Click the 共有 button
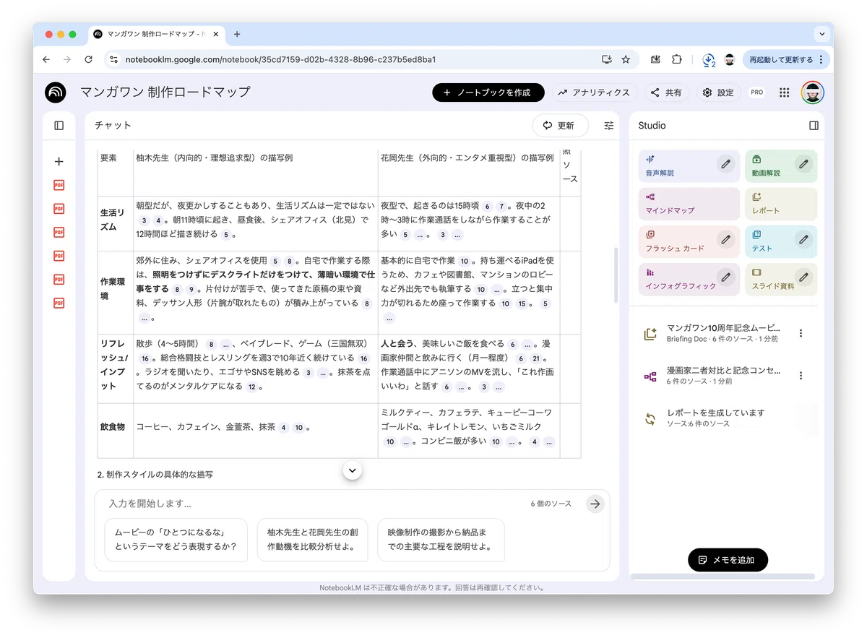The image size is (867, 638). click(666, 92)
